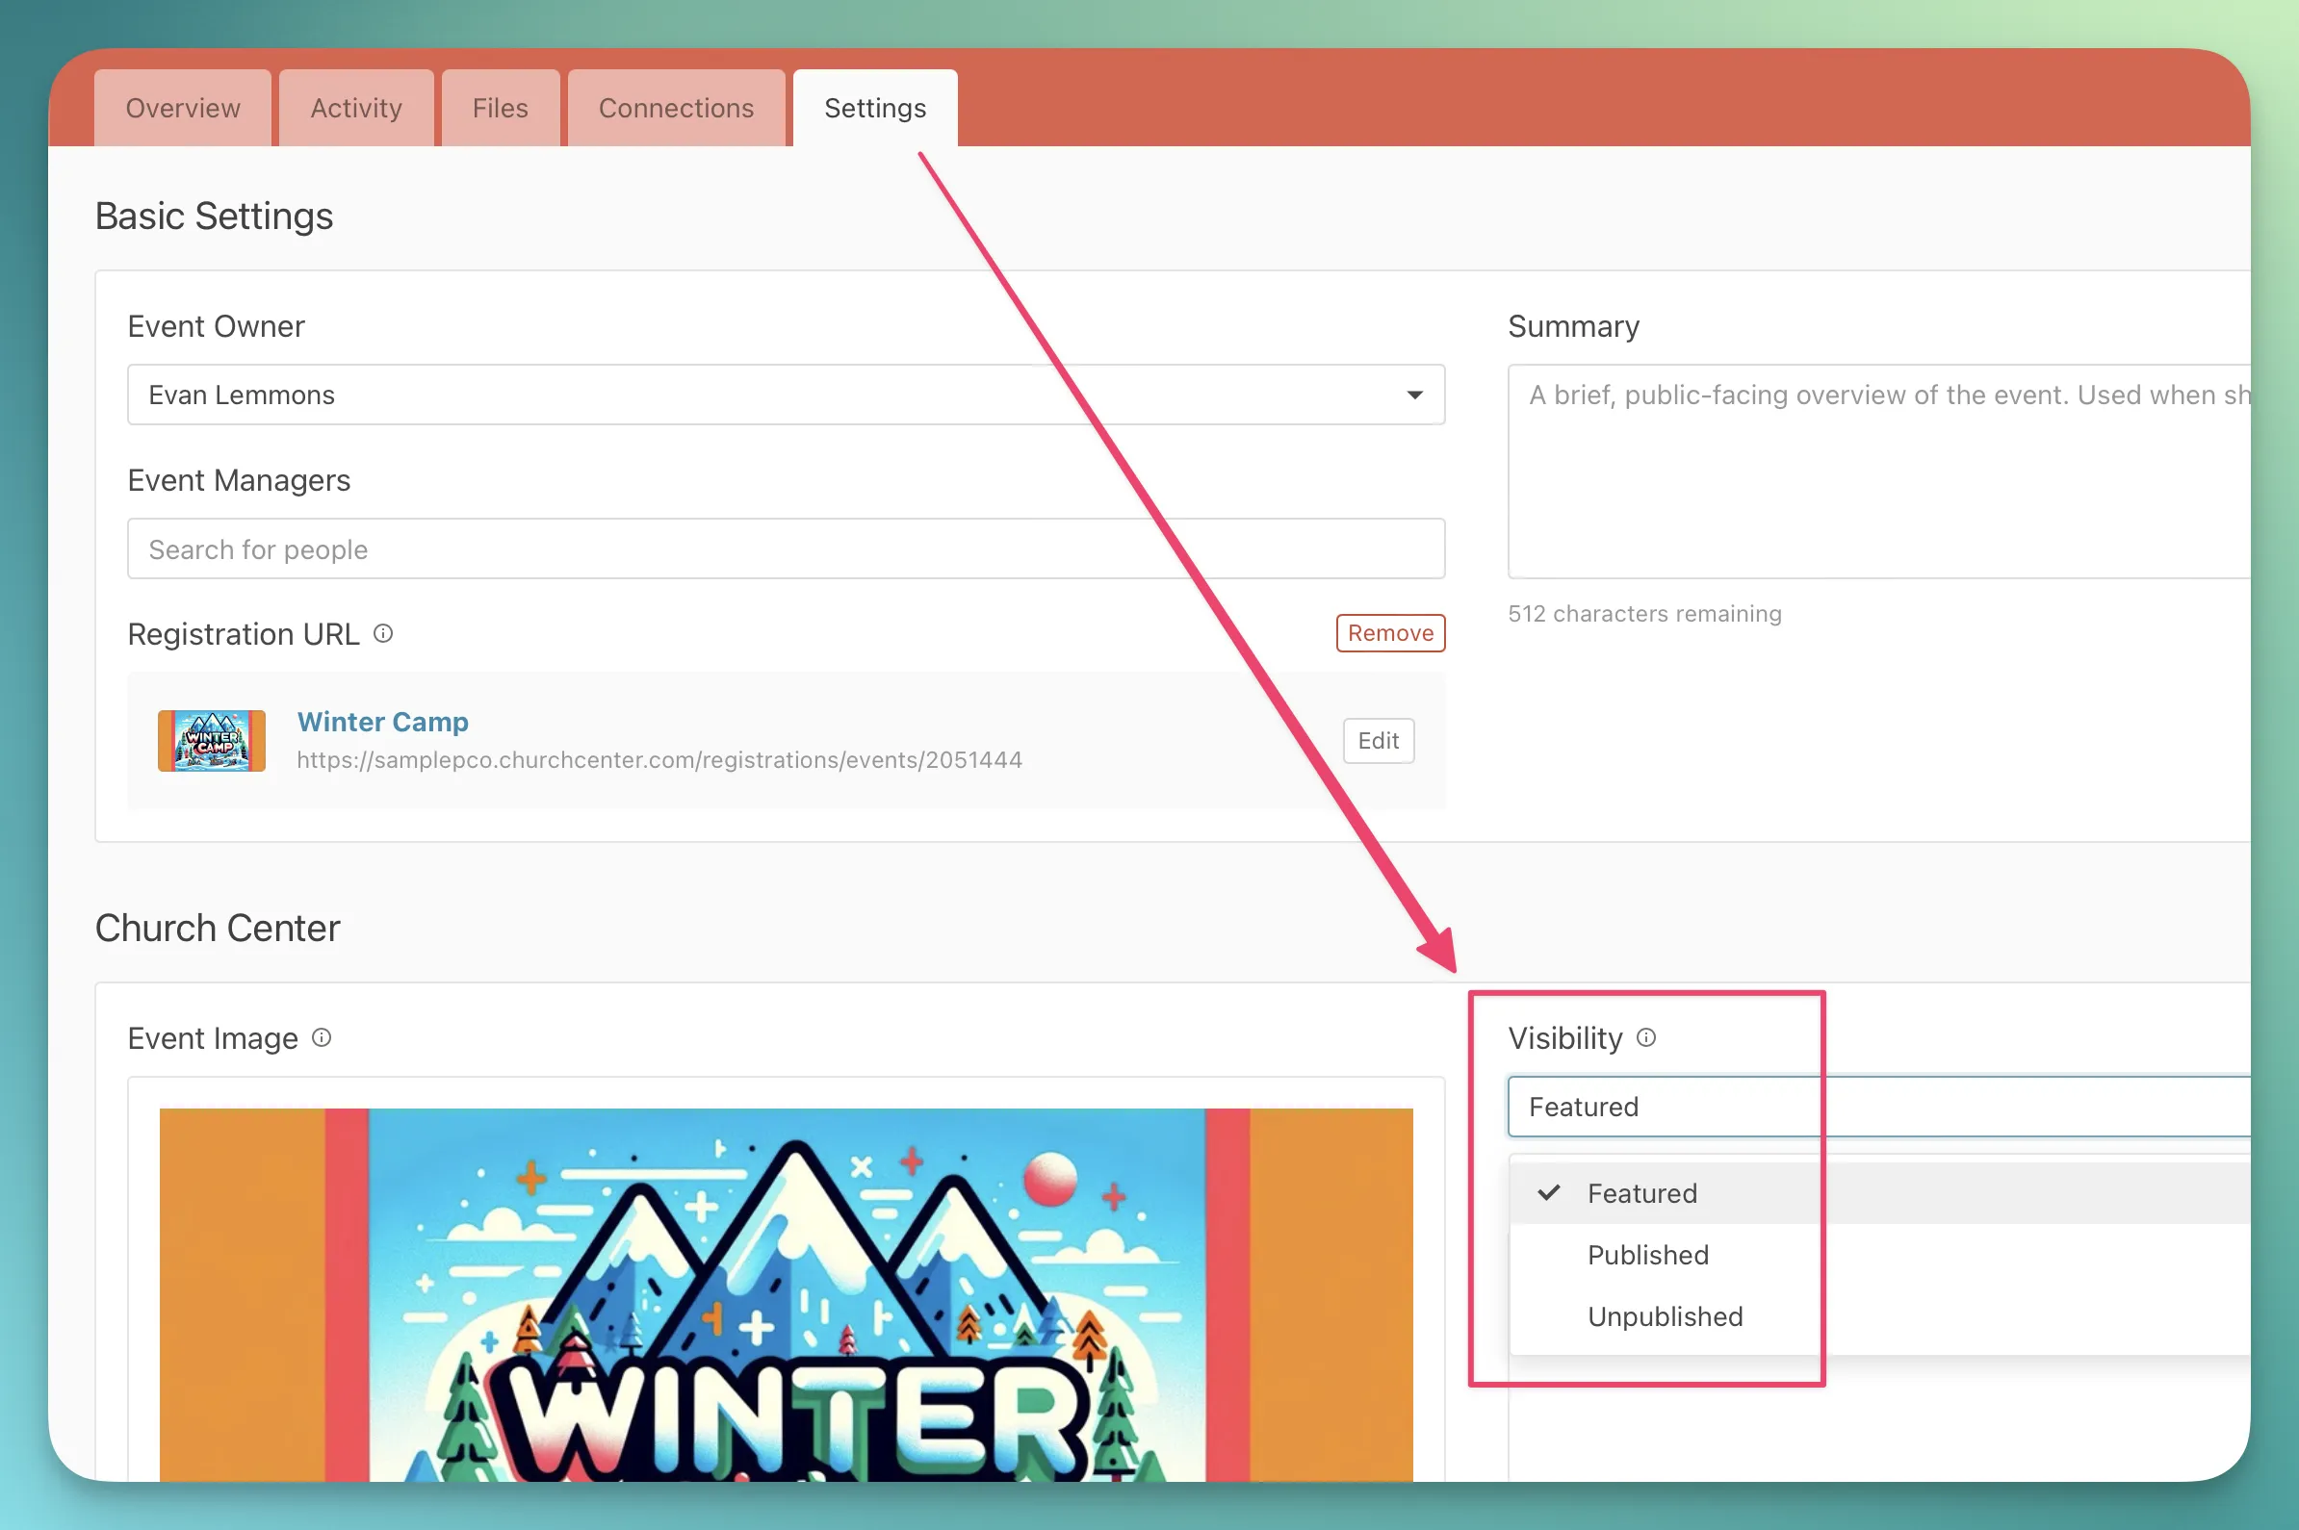
Task: Go to the Files tab
Action: point(500,108)
